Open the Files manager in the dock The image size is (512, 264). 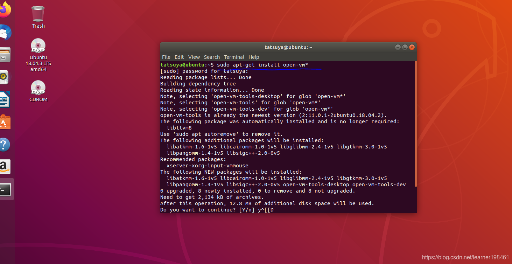point(5,55)
